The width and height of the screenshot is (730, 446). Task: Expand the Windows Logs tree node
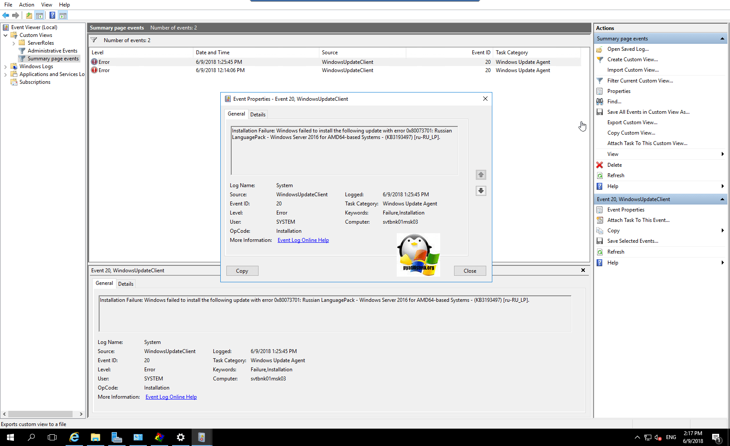pos(5,67)
